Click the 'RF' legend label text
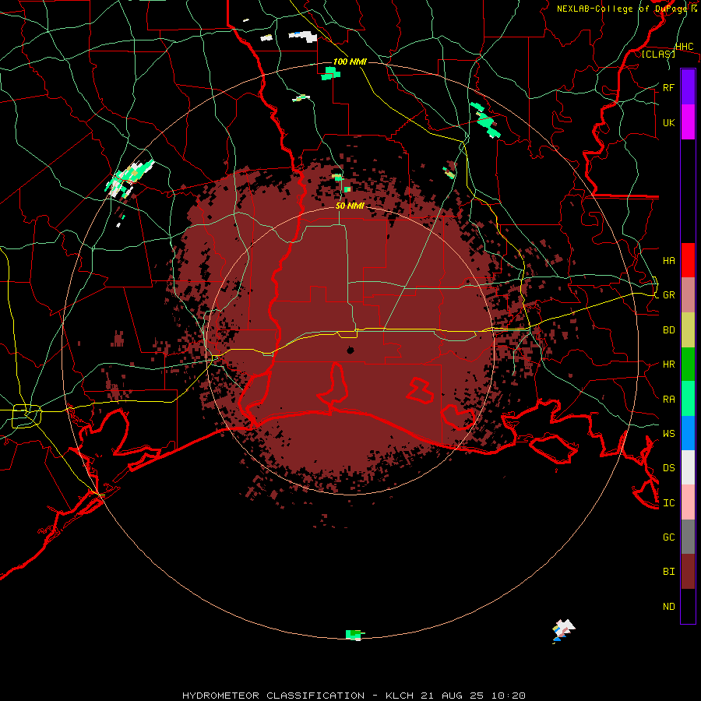 (669, 87)
